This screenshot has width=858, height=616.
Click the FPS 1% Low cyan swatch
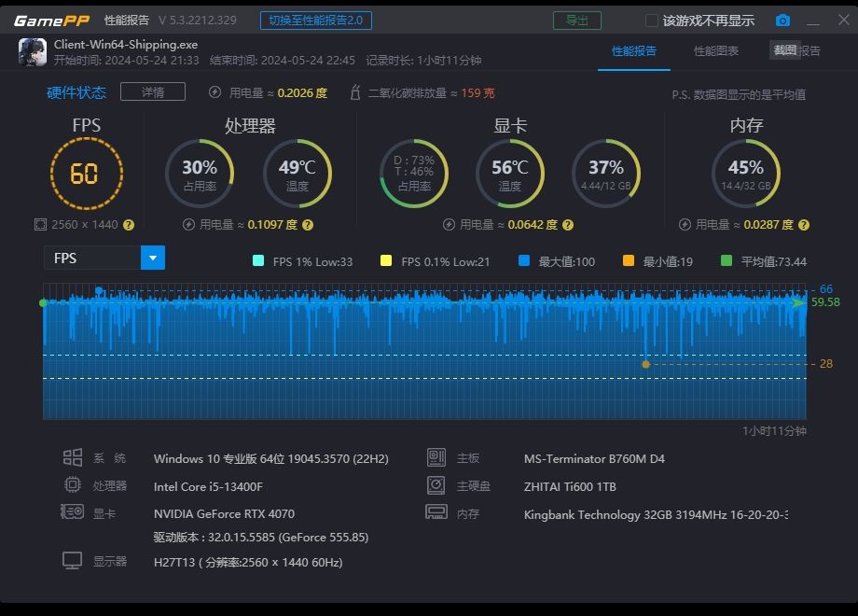258,260
